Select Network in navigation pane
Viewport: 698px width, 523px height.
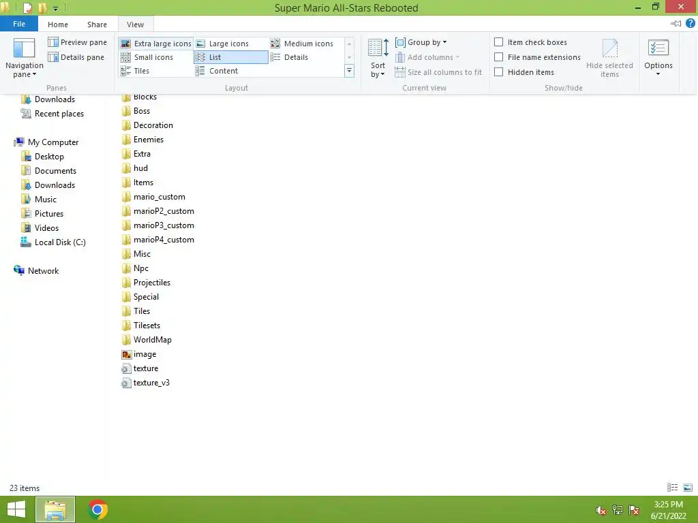pyautogui.click(x=37, y=271)
